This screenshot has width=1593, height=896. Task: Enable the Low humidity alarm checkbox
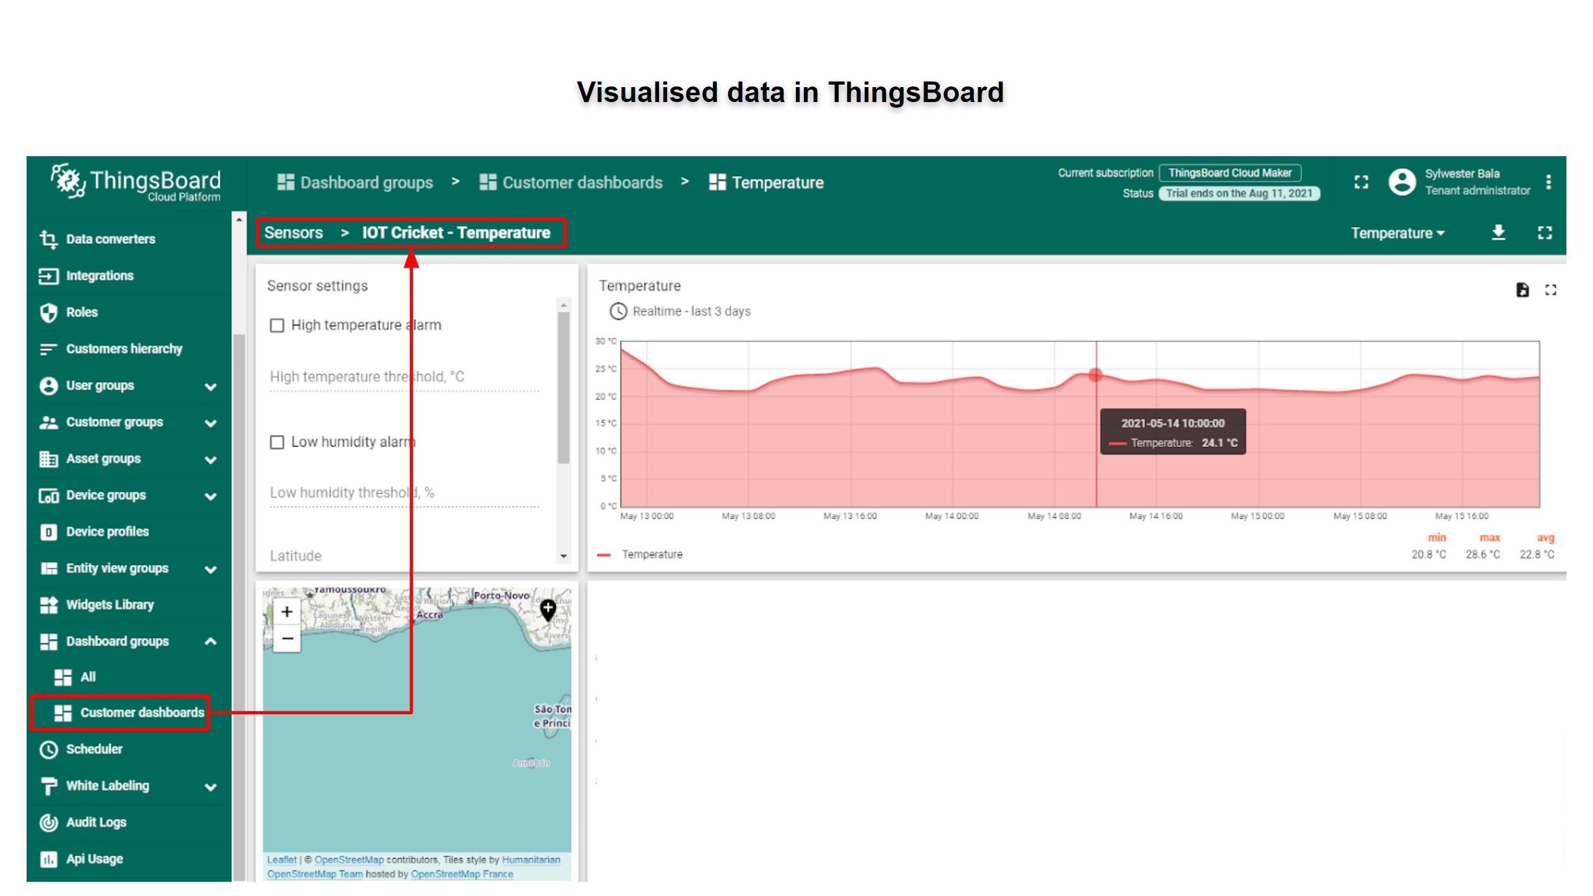277,442
